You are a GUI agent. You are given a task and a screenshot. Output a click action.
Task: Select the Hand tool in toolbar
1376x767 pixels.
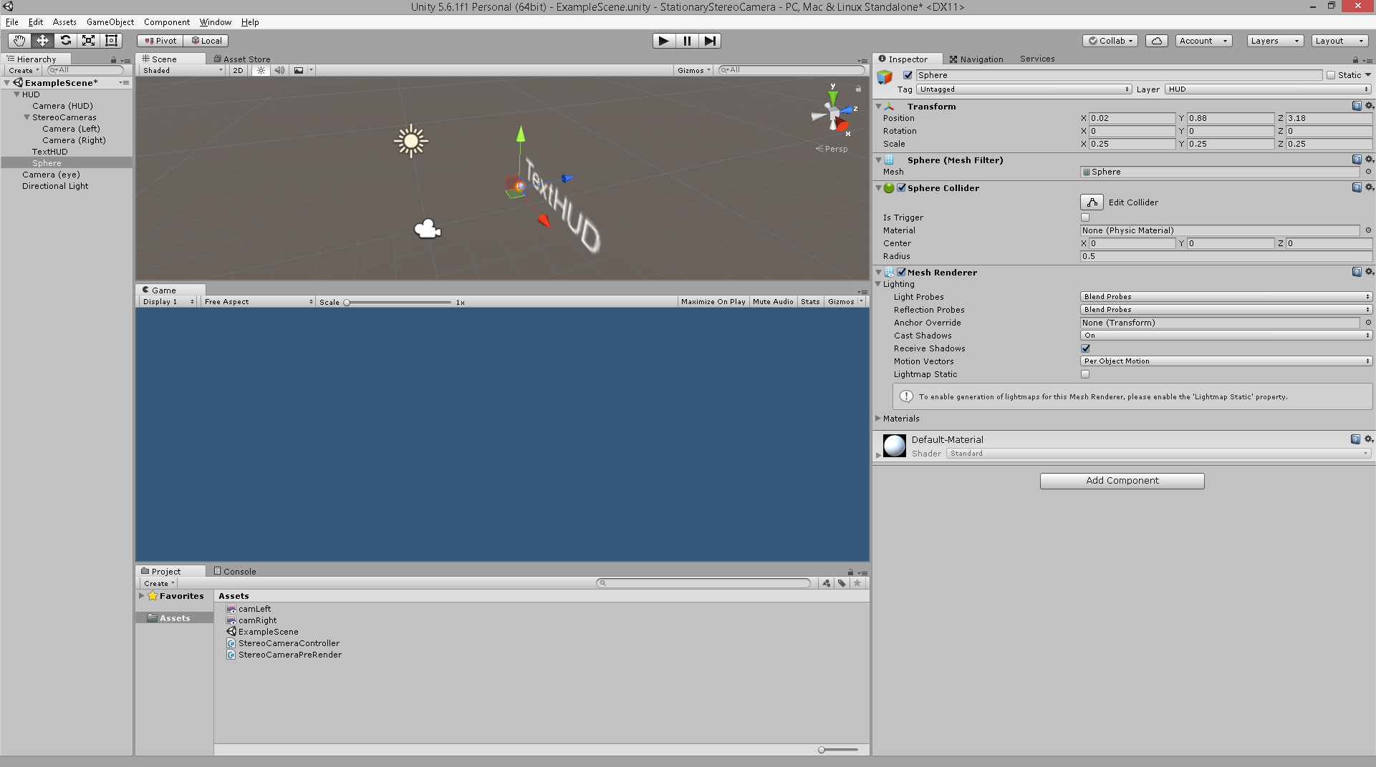coord(19,41)
